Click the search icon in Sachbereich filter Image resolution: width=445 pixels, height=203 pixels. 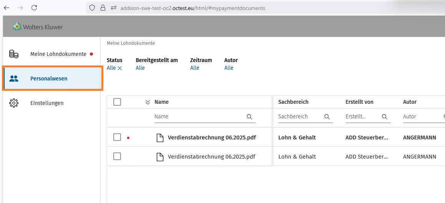coord(327,117)
